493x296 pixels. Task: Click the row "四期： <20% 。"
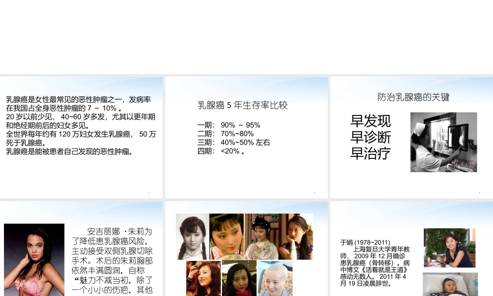pyautogui.click(x=221, y=151)
